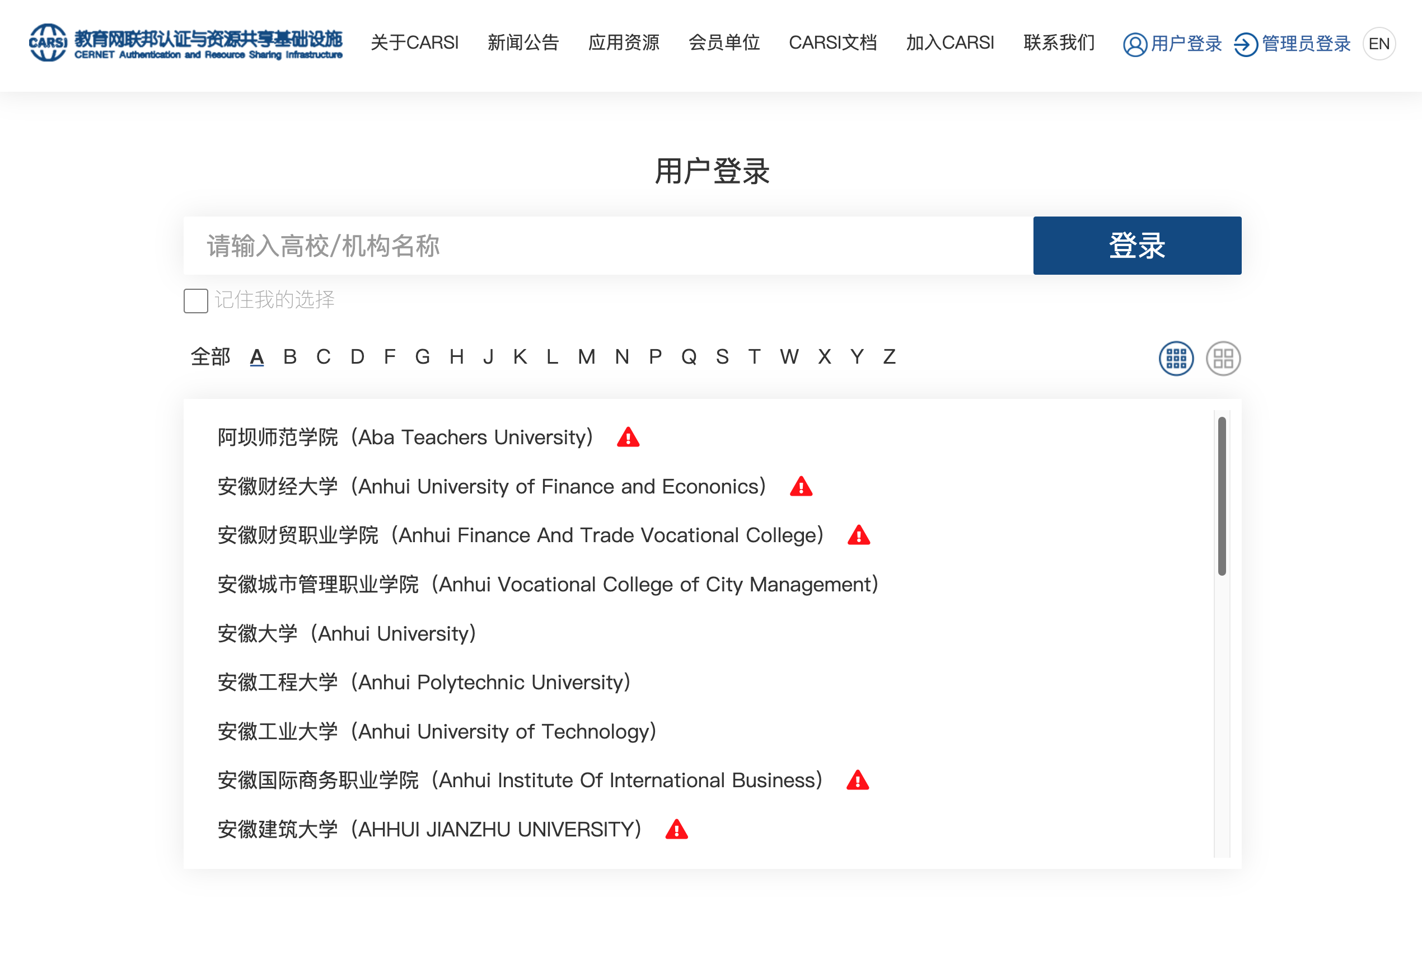Screen dimensions: 1422x978
Task: Choose 安徽建筑大学 (AHHUI JIANZHU UNIVERSITY)
Action: pos(431,830)
